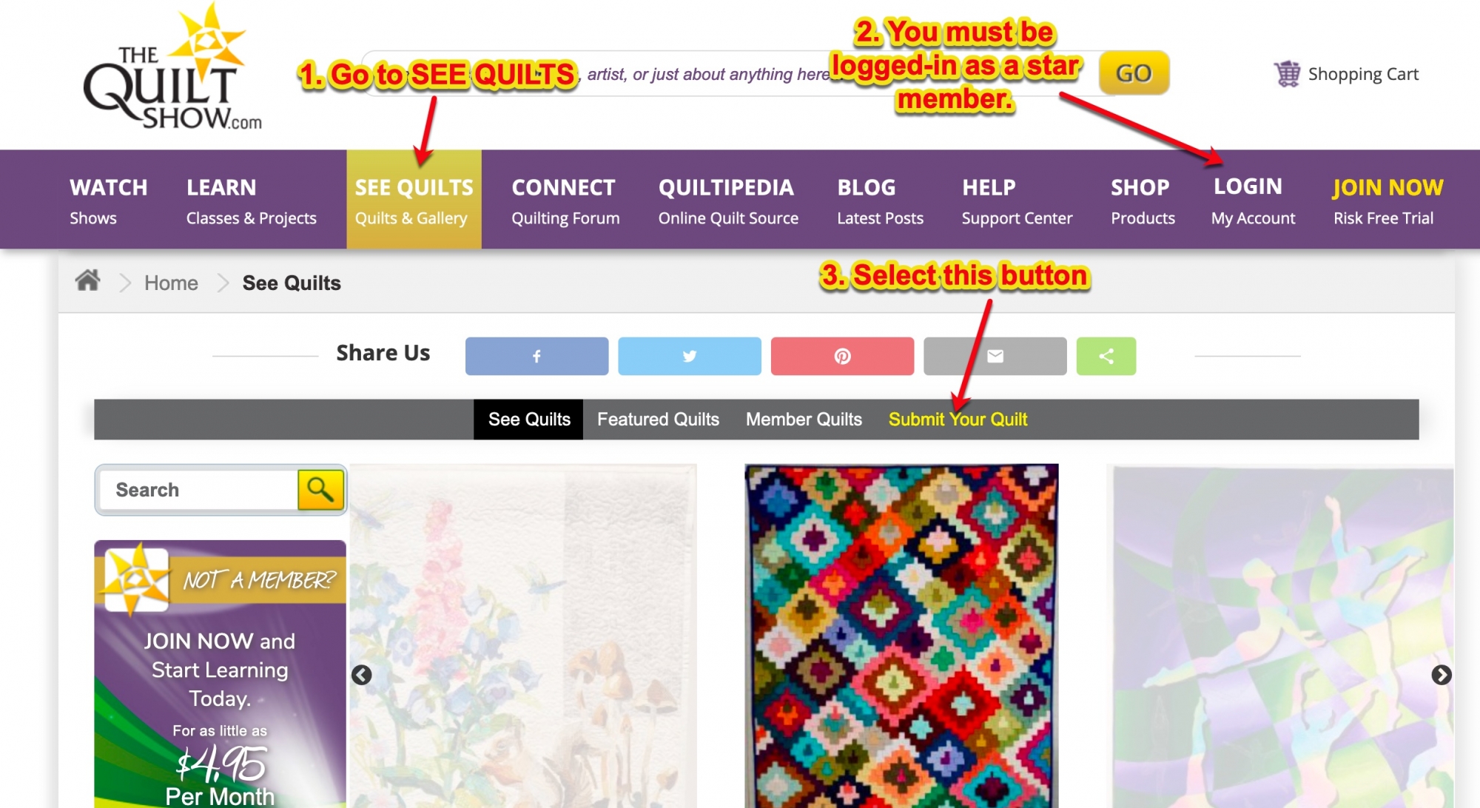Click the Pinterest share button
This screenshot has width=1480, height=808.
coord(842,356)
